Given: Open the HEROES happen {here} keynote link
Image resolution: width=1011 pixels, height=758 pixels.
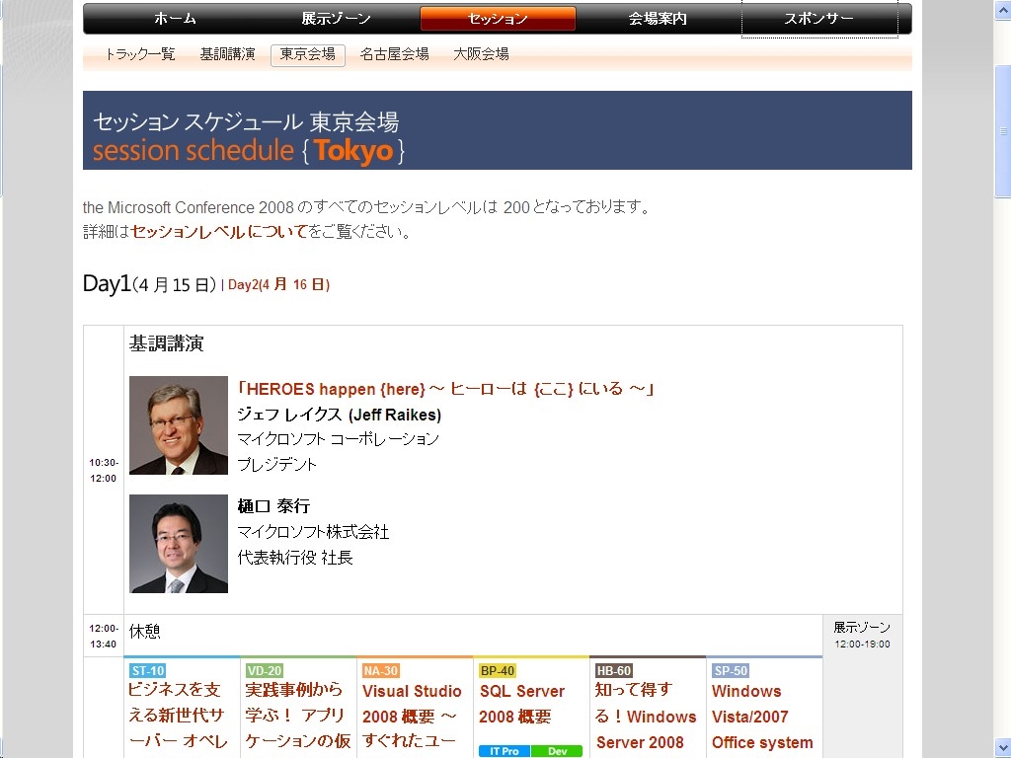Looking at the screenshot, I should click(445, 389).
